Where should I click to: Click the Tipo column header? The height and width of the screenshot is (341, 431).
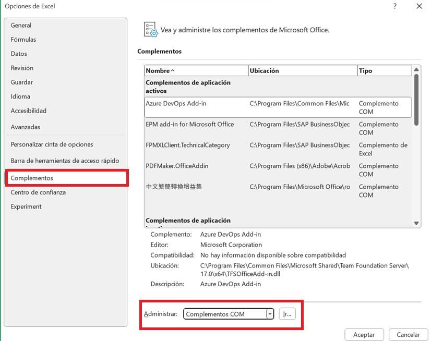[384, 70]
